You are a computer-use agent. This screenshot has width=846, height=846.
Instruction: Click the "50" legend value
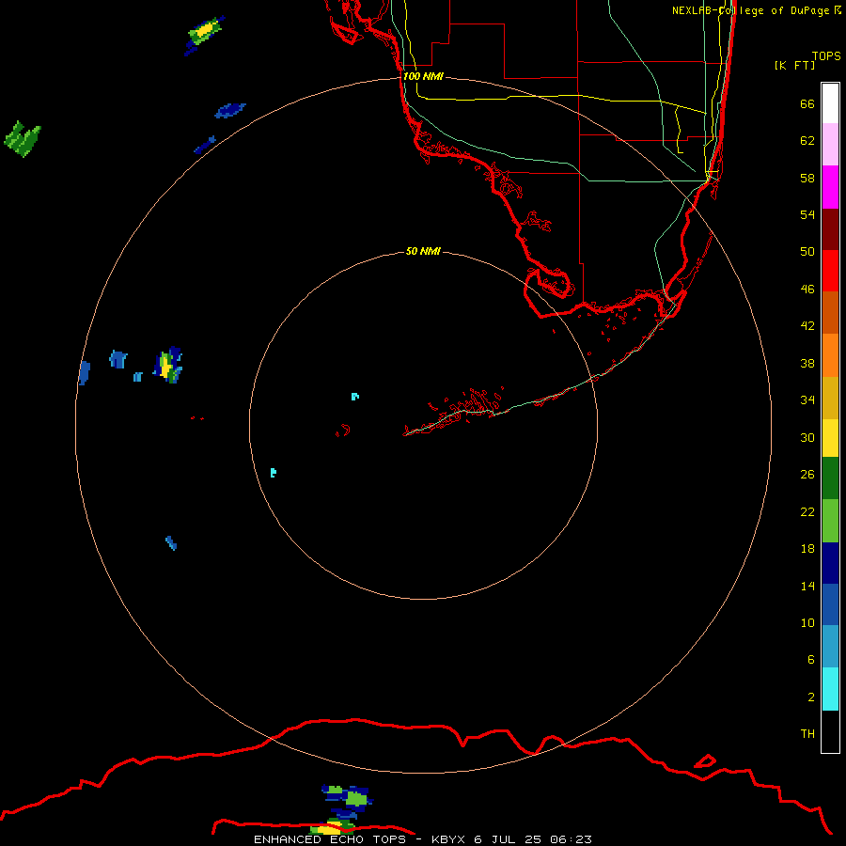click(x=807, y=251)
